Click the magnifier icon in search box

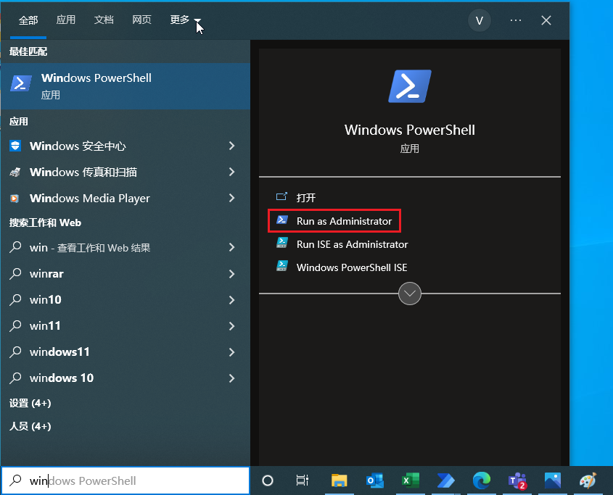coord(15,481)
